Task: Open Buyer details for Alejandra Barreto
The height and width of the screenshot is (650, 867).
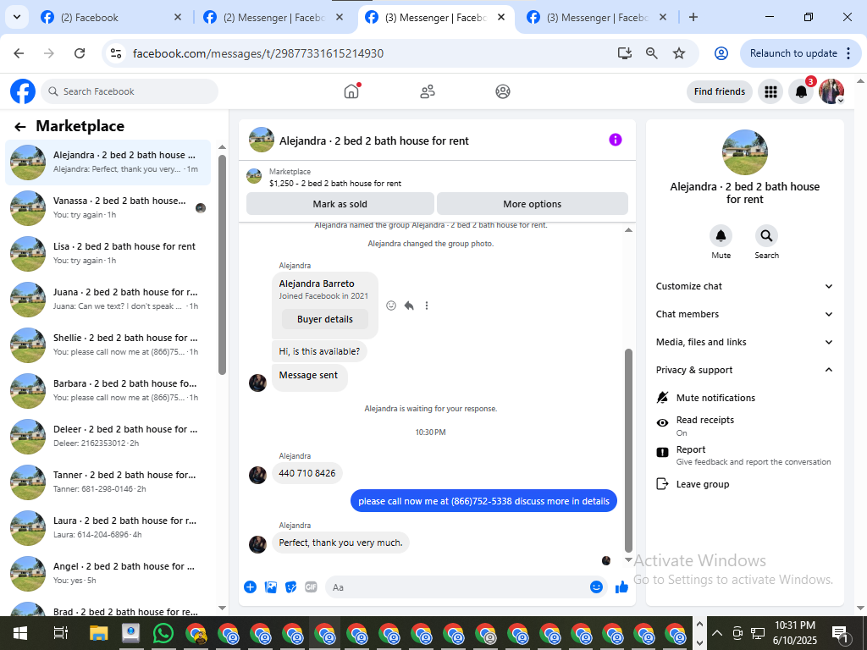Action: [325, 319]
